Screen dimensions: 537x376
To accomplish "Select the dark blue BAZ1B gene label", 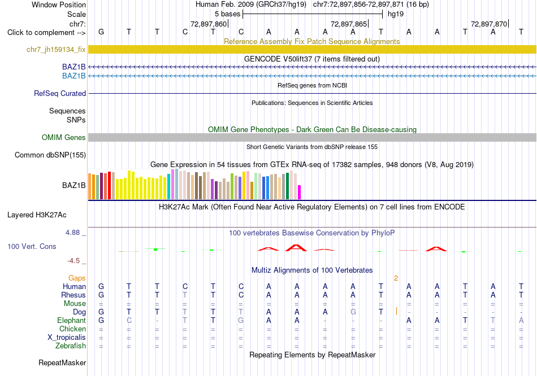I will 73,67.
